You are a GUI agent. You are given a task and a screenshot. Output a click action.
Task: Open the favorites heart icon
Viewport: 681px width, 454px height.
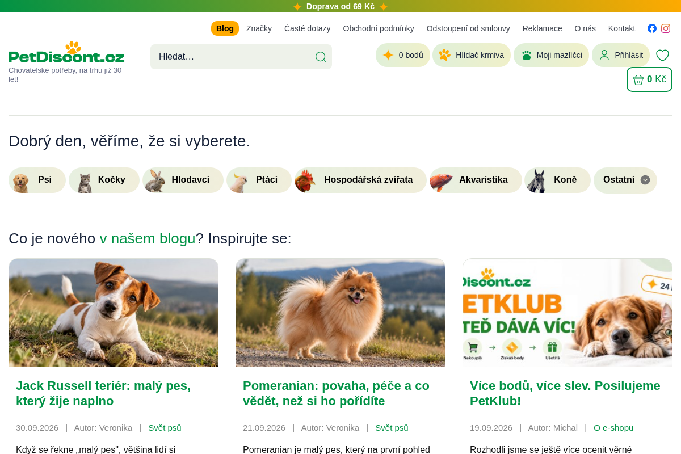click(662, 55)
